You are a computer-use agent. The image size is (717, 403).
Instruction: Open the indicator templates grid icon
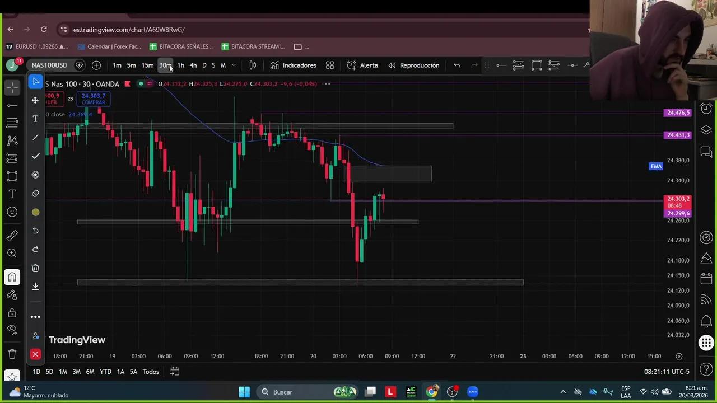[330, 65]
